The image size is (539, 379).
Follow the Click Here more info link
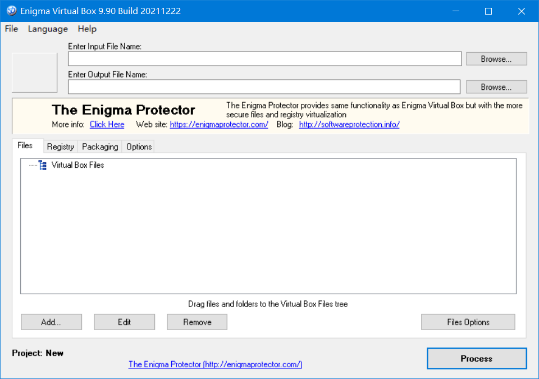coord(107,125)
